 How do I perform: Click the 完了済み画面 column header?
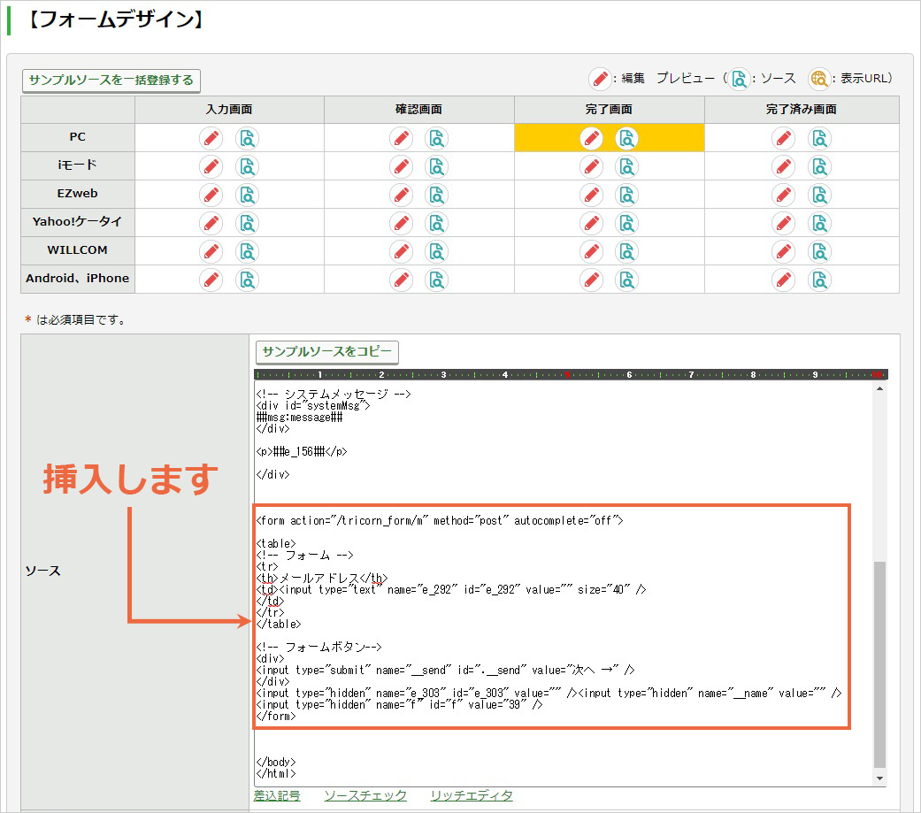[x=802, y=110]
